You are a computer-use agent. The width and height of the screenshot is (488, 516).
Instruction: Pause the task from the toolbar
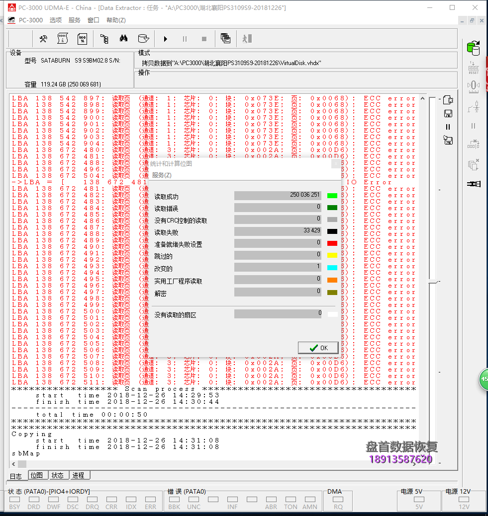pyautogui.click(x=185, y=39)
